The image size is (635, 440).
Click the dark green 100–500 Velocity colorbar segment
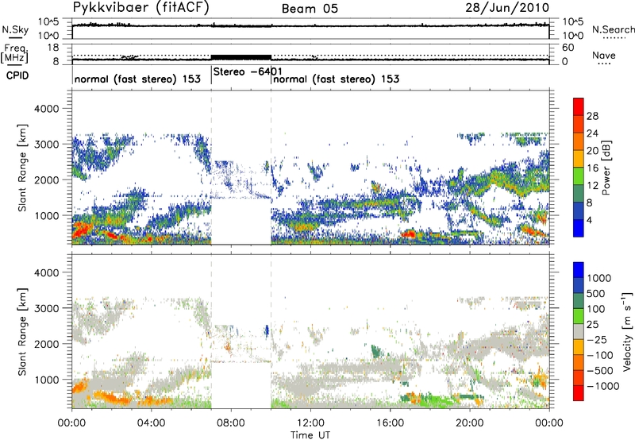tap(579, 301)
